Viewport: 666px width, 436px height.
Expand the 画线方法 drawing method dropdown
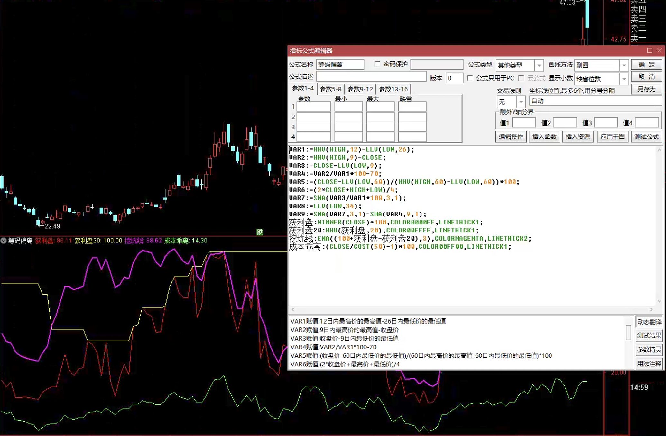point(624,65)
